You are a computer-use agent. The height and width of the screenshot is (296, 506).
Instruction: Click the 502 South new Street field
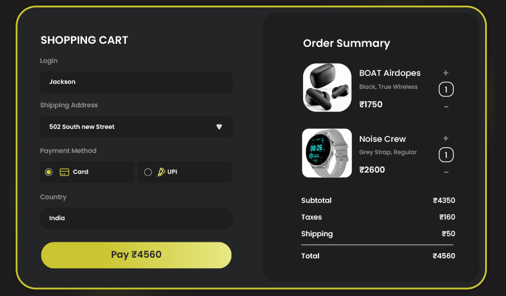click(x=123, y=127)
